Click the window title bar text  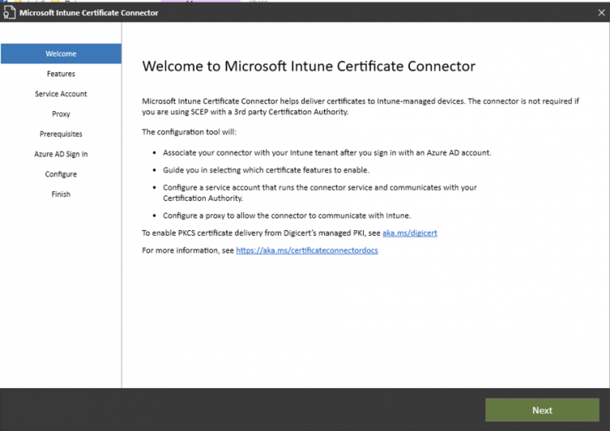coord(89,13)
